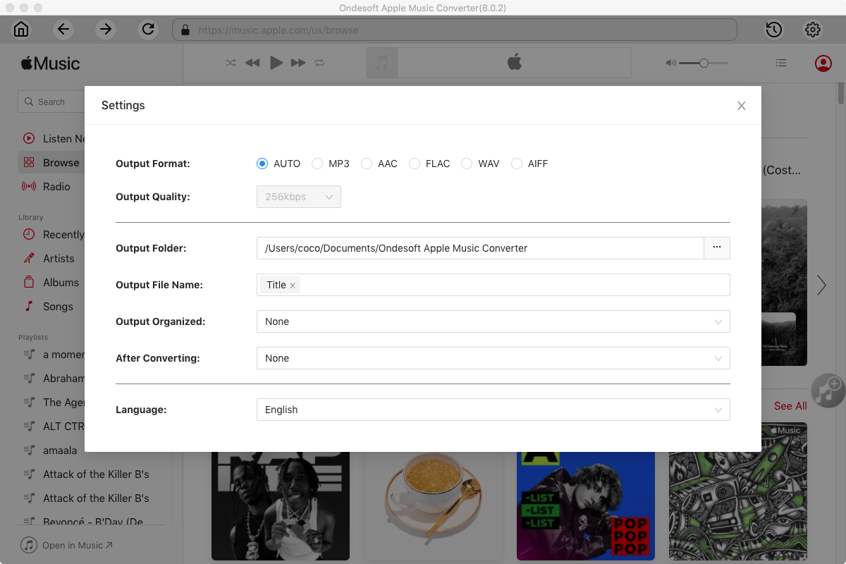The width and height of the screenshot is (846, 564).
Task: Open Recently Added library section
Action: pyautogui.click(x=53, y=235)
